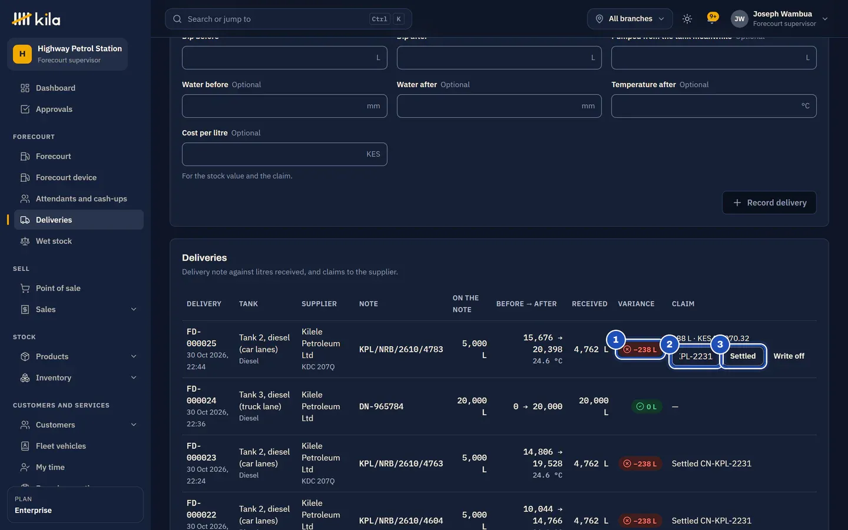
Task: Open Joseph Wambua account menu
Action: (780, 19)
